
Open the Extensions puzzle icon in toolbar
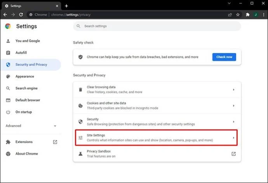coord(248,15)
